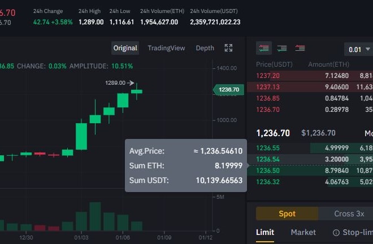
Task: Choose the Stop-limit order type
Action: point(358,232)
